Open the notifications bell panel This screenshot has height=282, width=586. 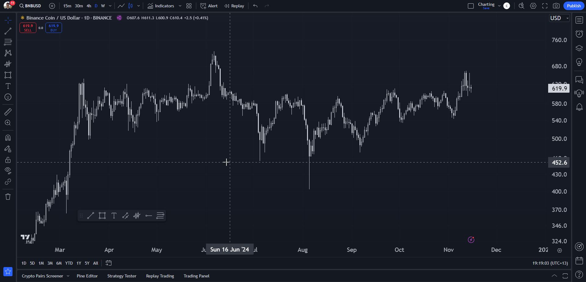(x=579, y=107)
